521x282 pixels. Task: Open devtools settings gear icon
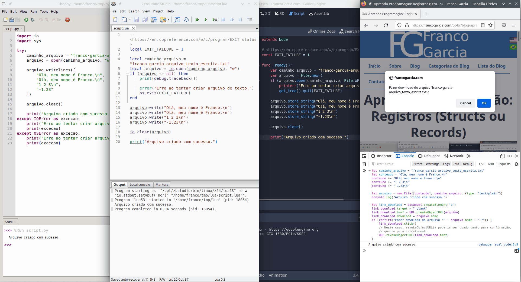click(516, 164)
